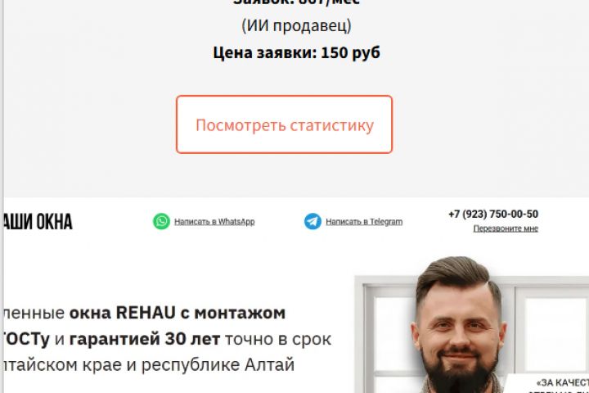
Task: Click the (ИИ продавец) caption
Action: click(296, 25)
